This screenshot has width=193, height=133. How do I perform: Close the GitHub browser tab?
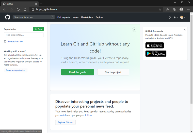point(36,4)
